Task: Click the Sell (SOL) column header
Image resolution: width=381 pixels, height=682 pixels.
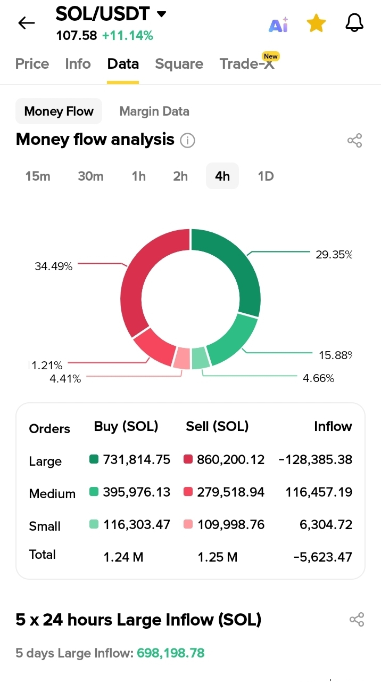Action: tap(217, 426)
